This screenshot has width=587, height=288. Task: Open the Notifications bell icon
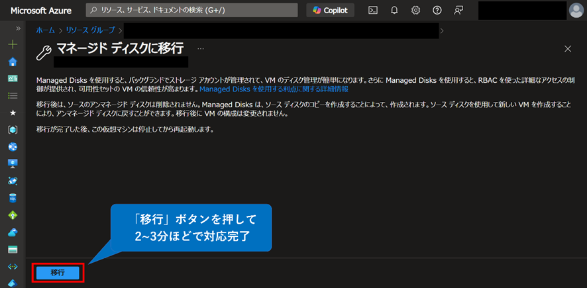tap(394, 11)
